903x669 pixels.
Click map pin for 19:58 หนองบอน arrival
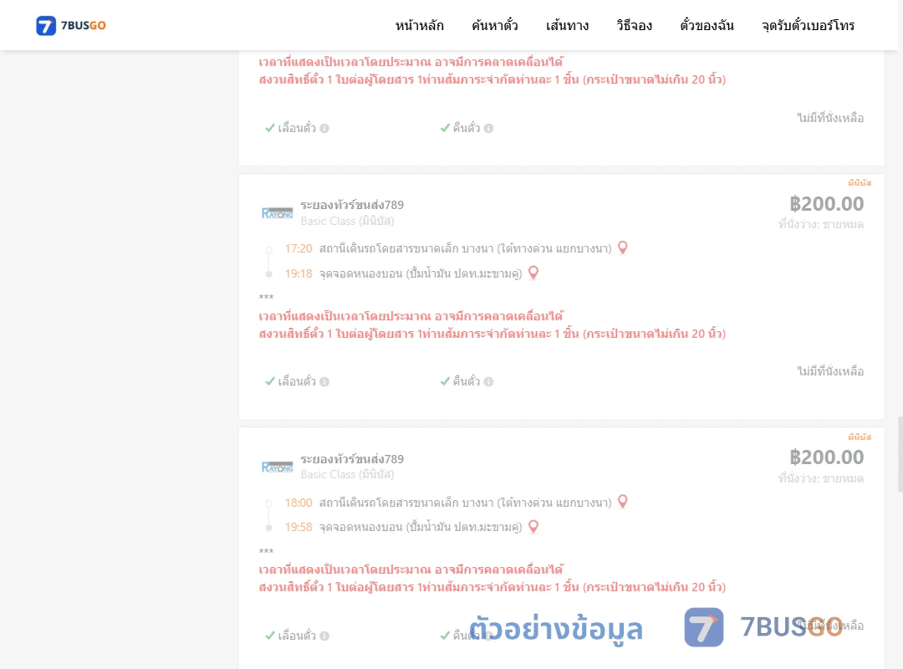pyautogui.click(x=533, y=527)
